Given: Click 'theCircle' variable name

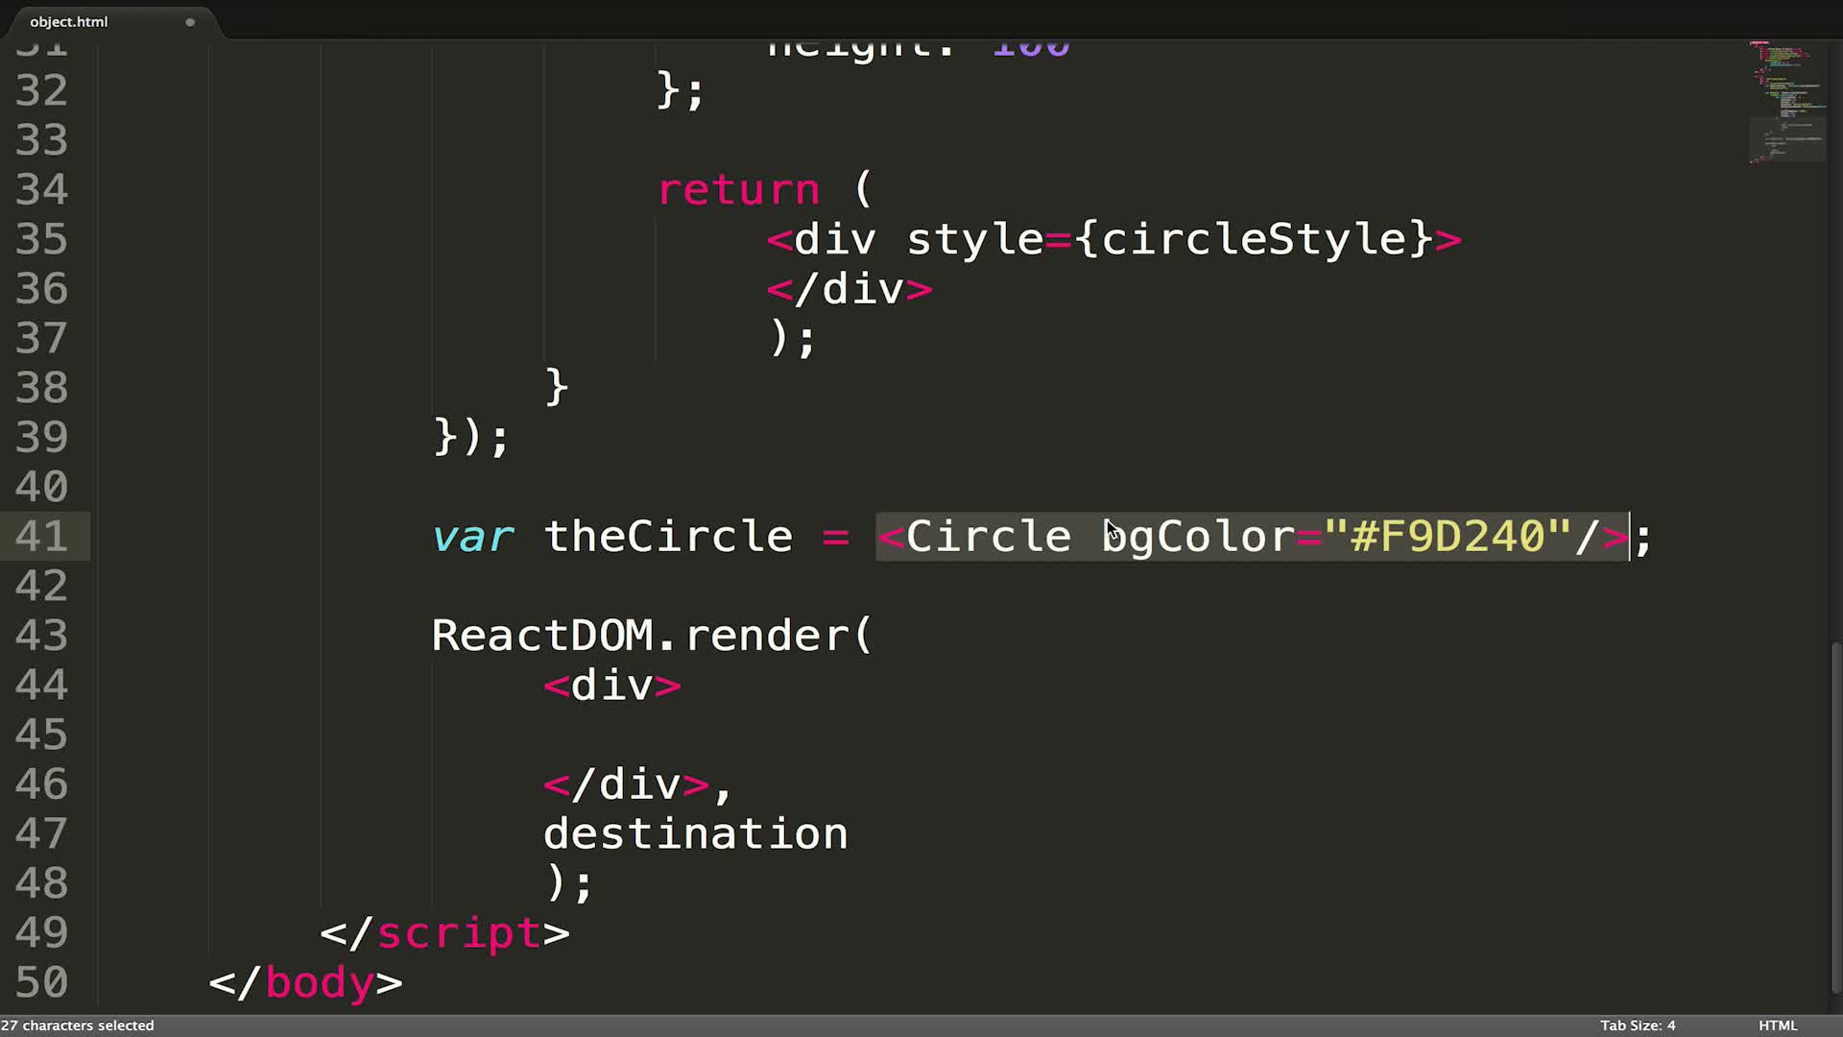Looking at the screenshot, I should [x=668, y=536].
